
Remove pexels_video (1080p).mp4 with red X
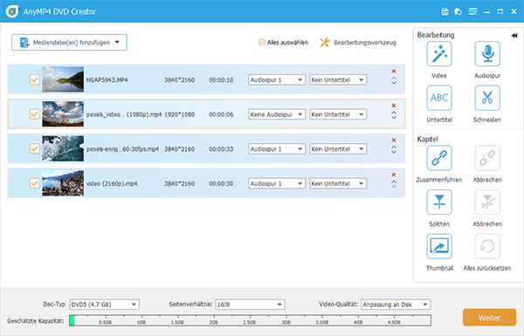pos(394,106)
